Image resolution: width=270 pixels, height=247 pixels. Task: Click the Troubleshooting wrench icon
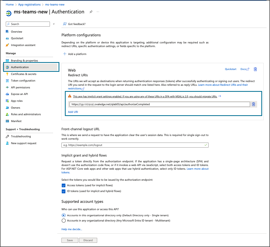(x=7, y=137)
